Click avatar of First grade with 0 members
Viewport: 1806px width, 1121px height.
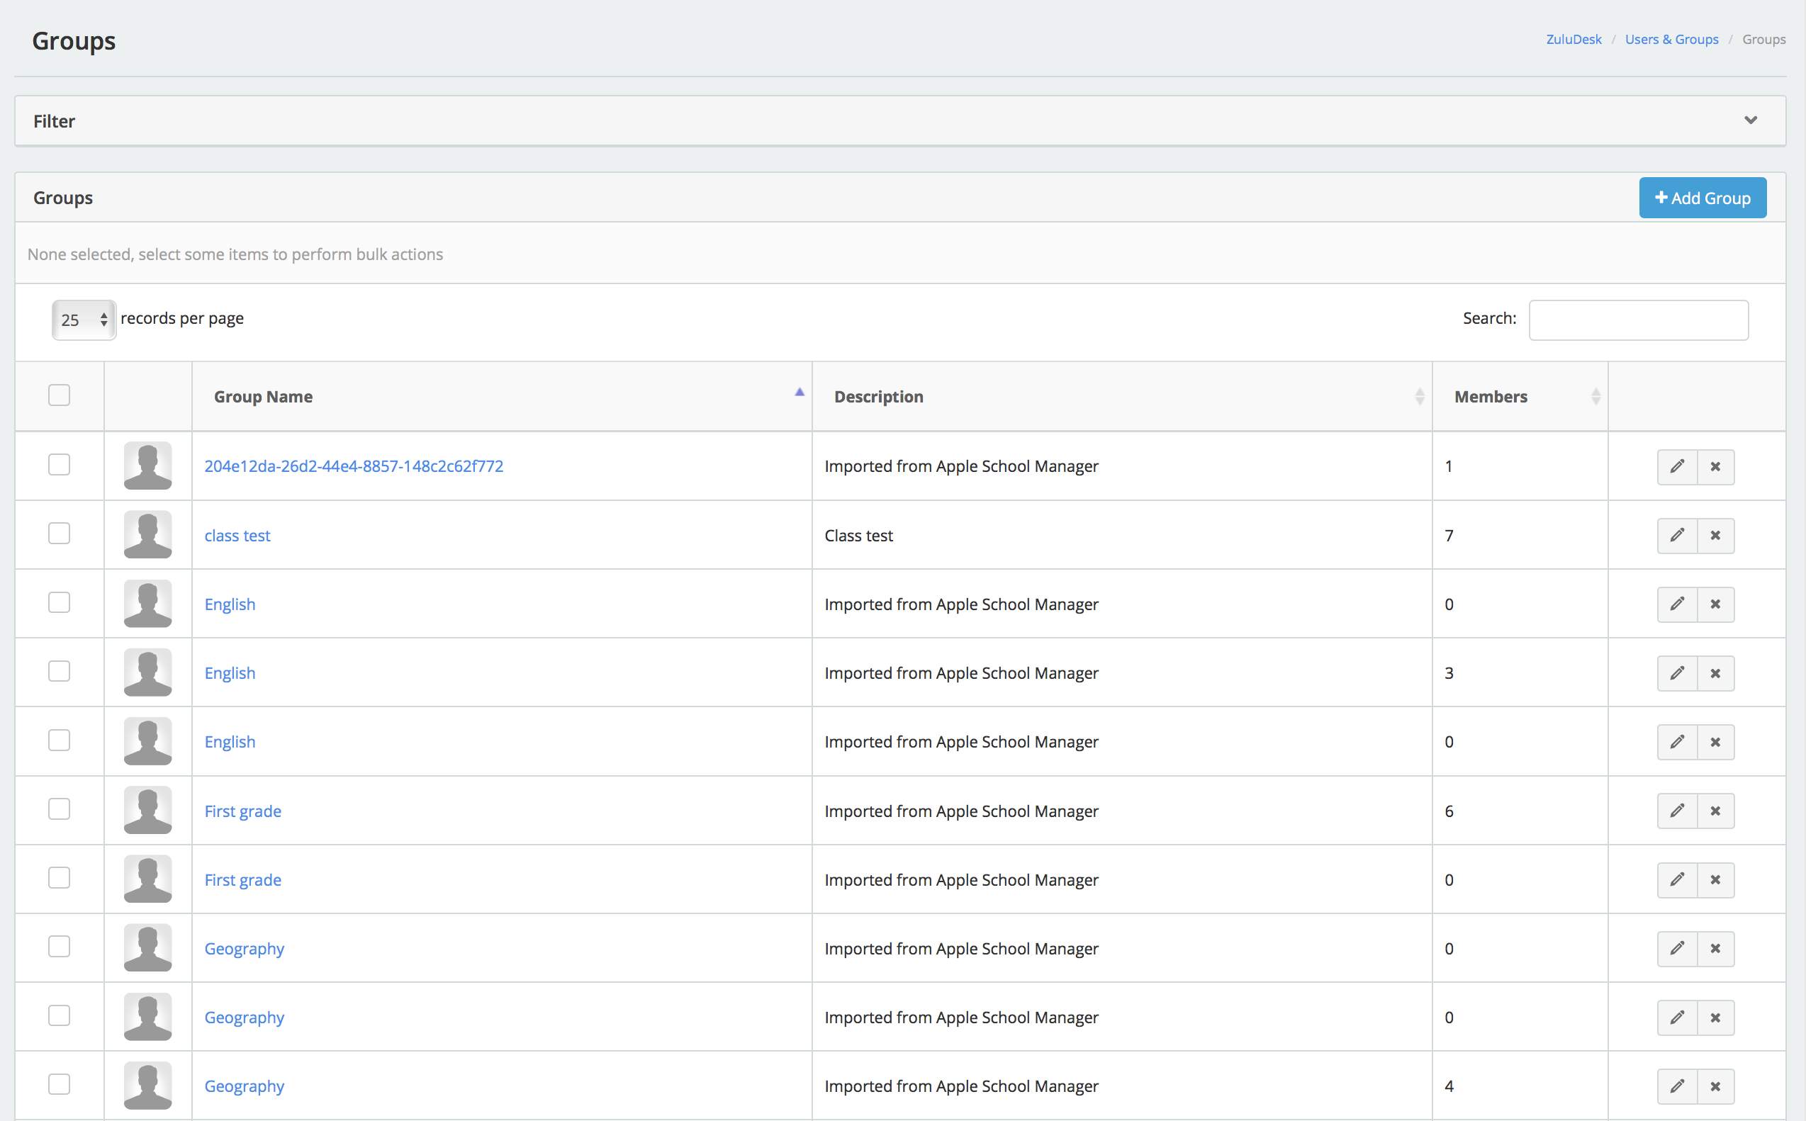[x=147, y=879]
